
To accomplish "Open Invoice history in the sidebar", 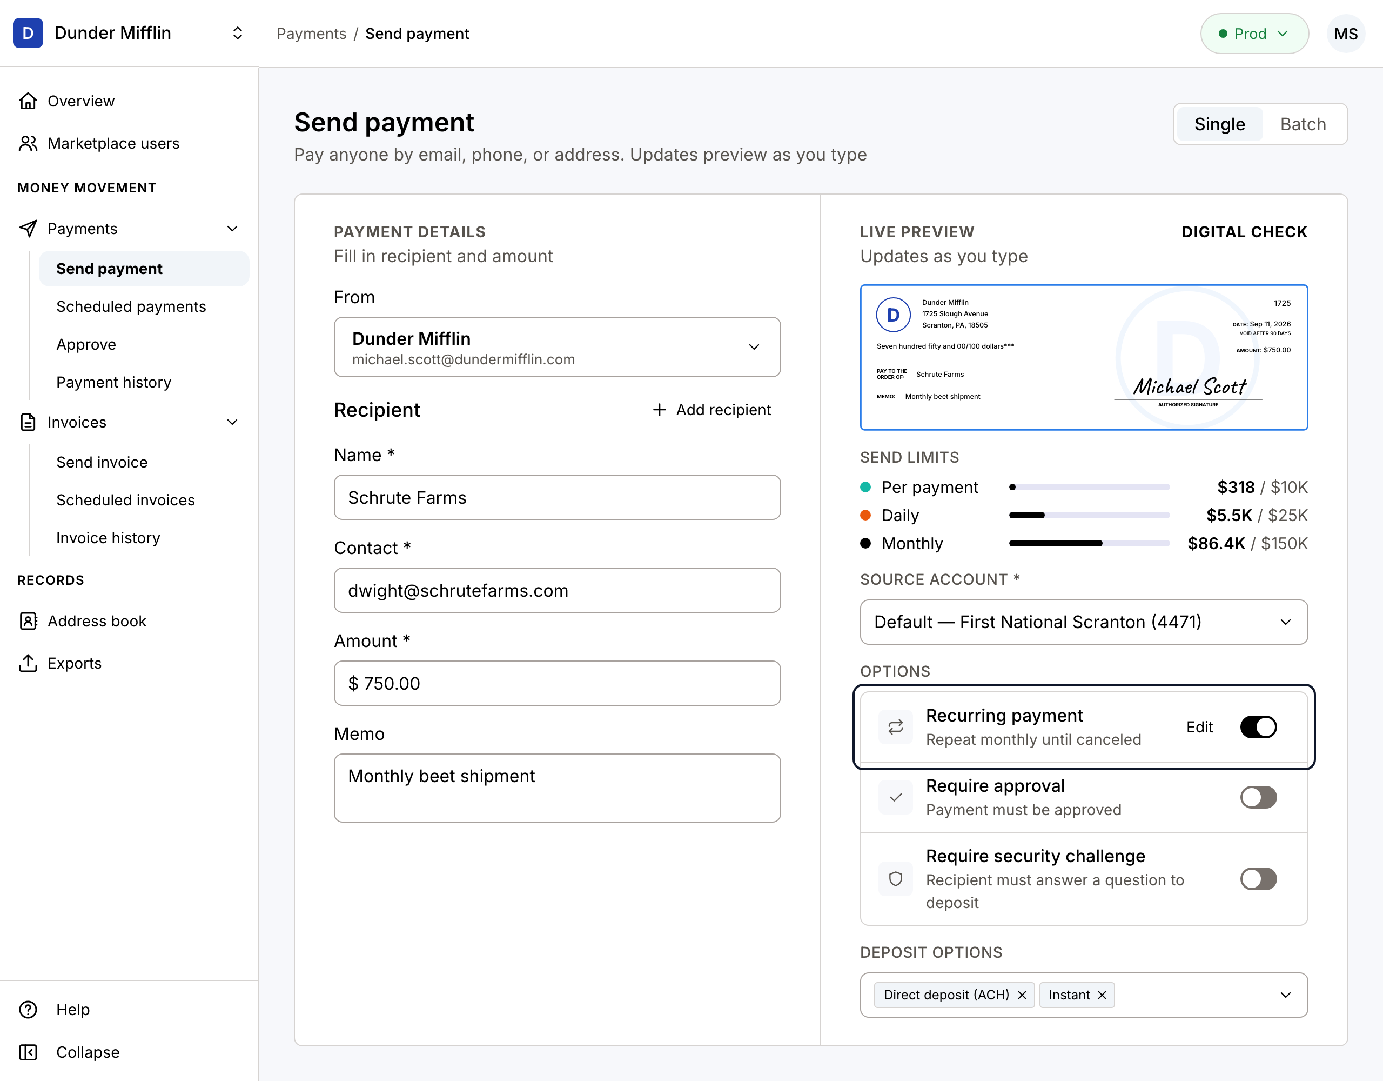I will point(108,538).
